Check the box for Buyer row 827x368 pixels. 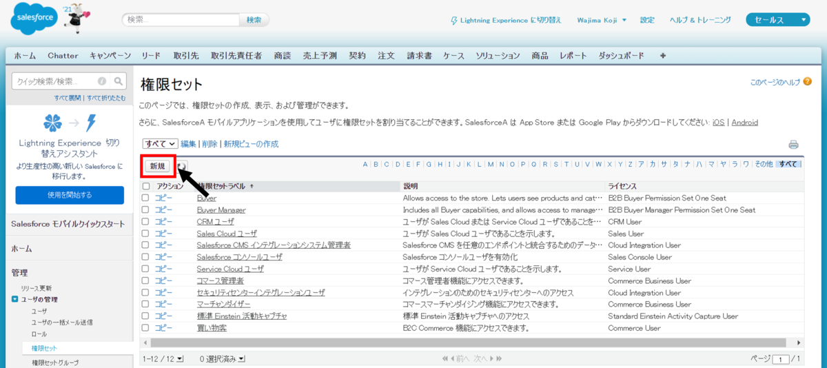pos(145,198)
